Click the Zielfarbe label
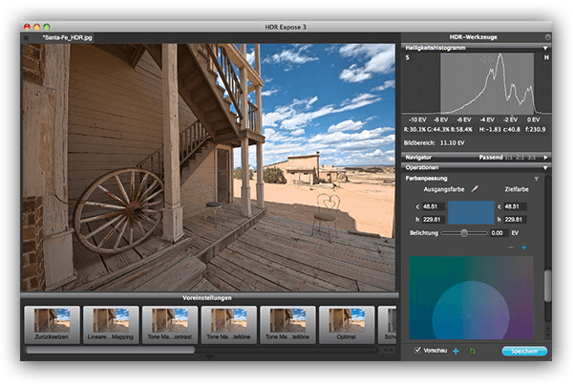The width and height of the screenshot is (573, 387). [517, 189]
